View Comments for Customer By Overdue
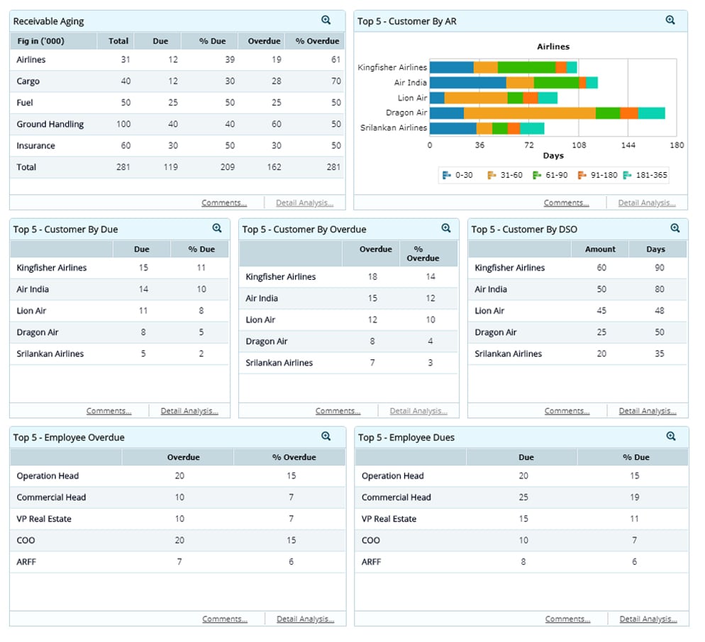The image size is (705, 642). click(x=338, y=411)
